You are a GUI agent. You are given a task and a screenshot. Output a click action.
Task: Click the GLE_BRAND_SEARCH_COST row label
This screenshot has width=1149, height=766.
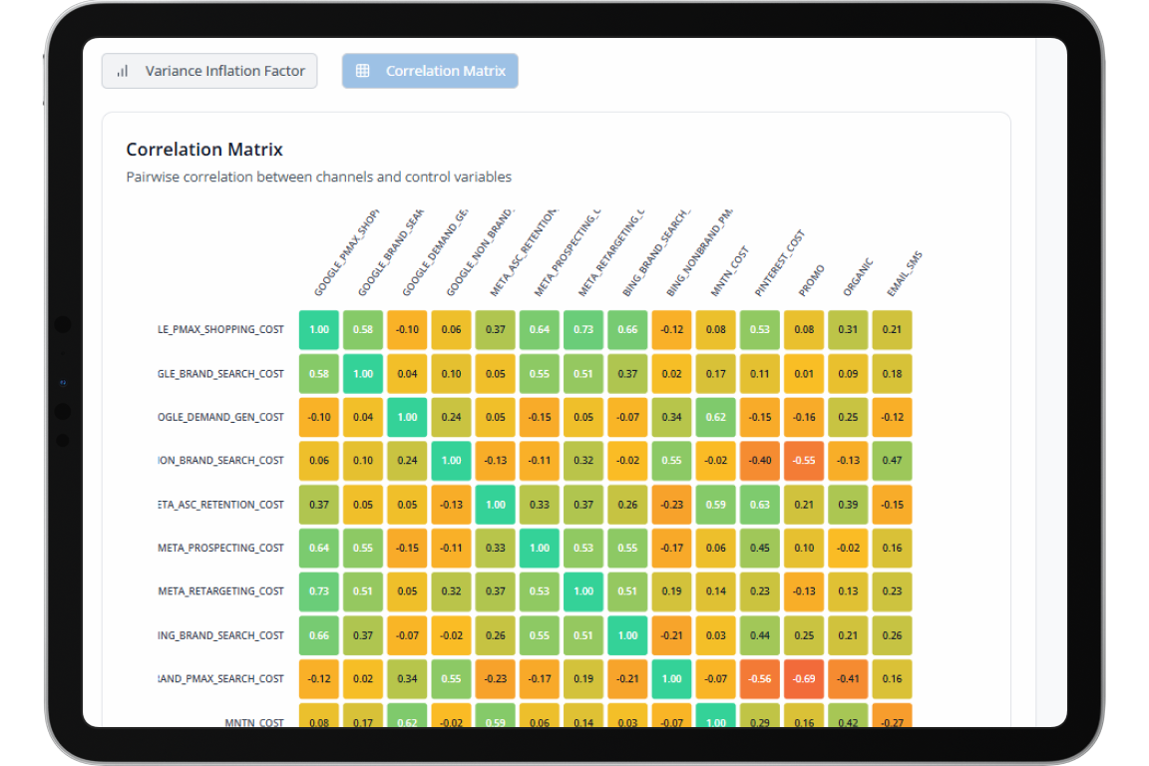click(220, 374)
